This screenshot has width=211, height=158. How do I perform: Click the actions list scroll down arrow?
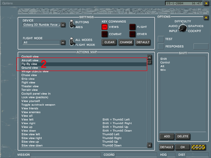(149, 145)
